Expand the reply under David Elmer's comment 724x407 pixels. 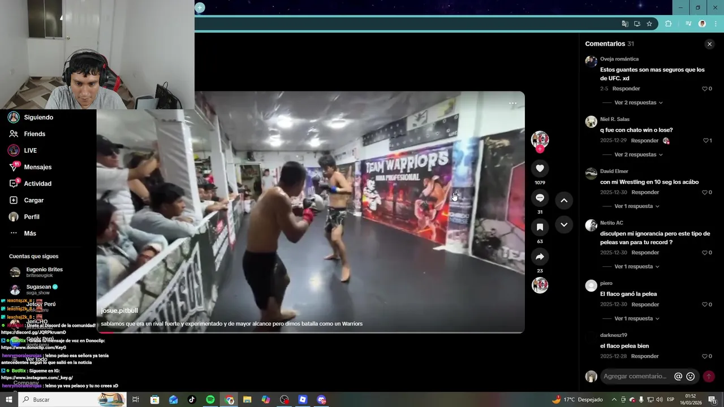(x=636, y=206)
